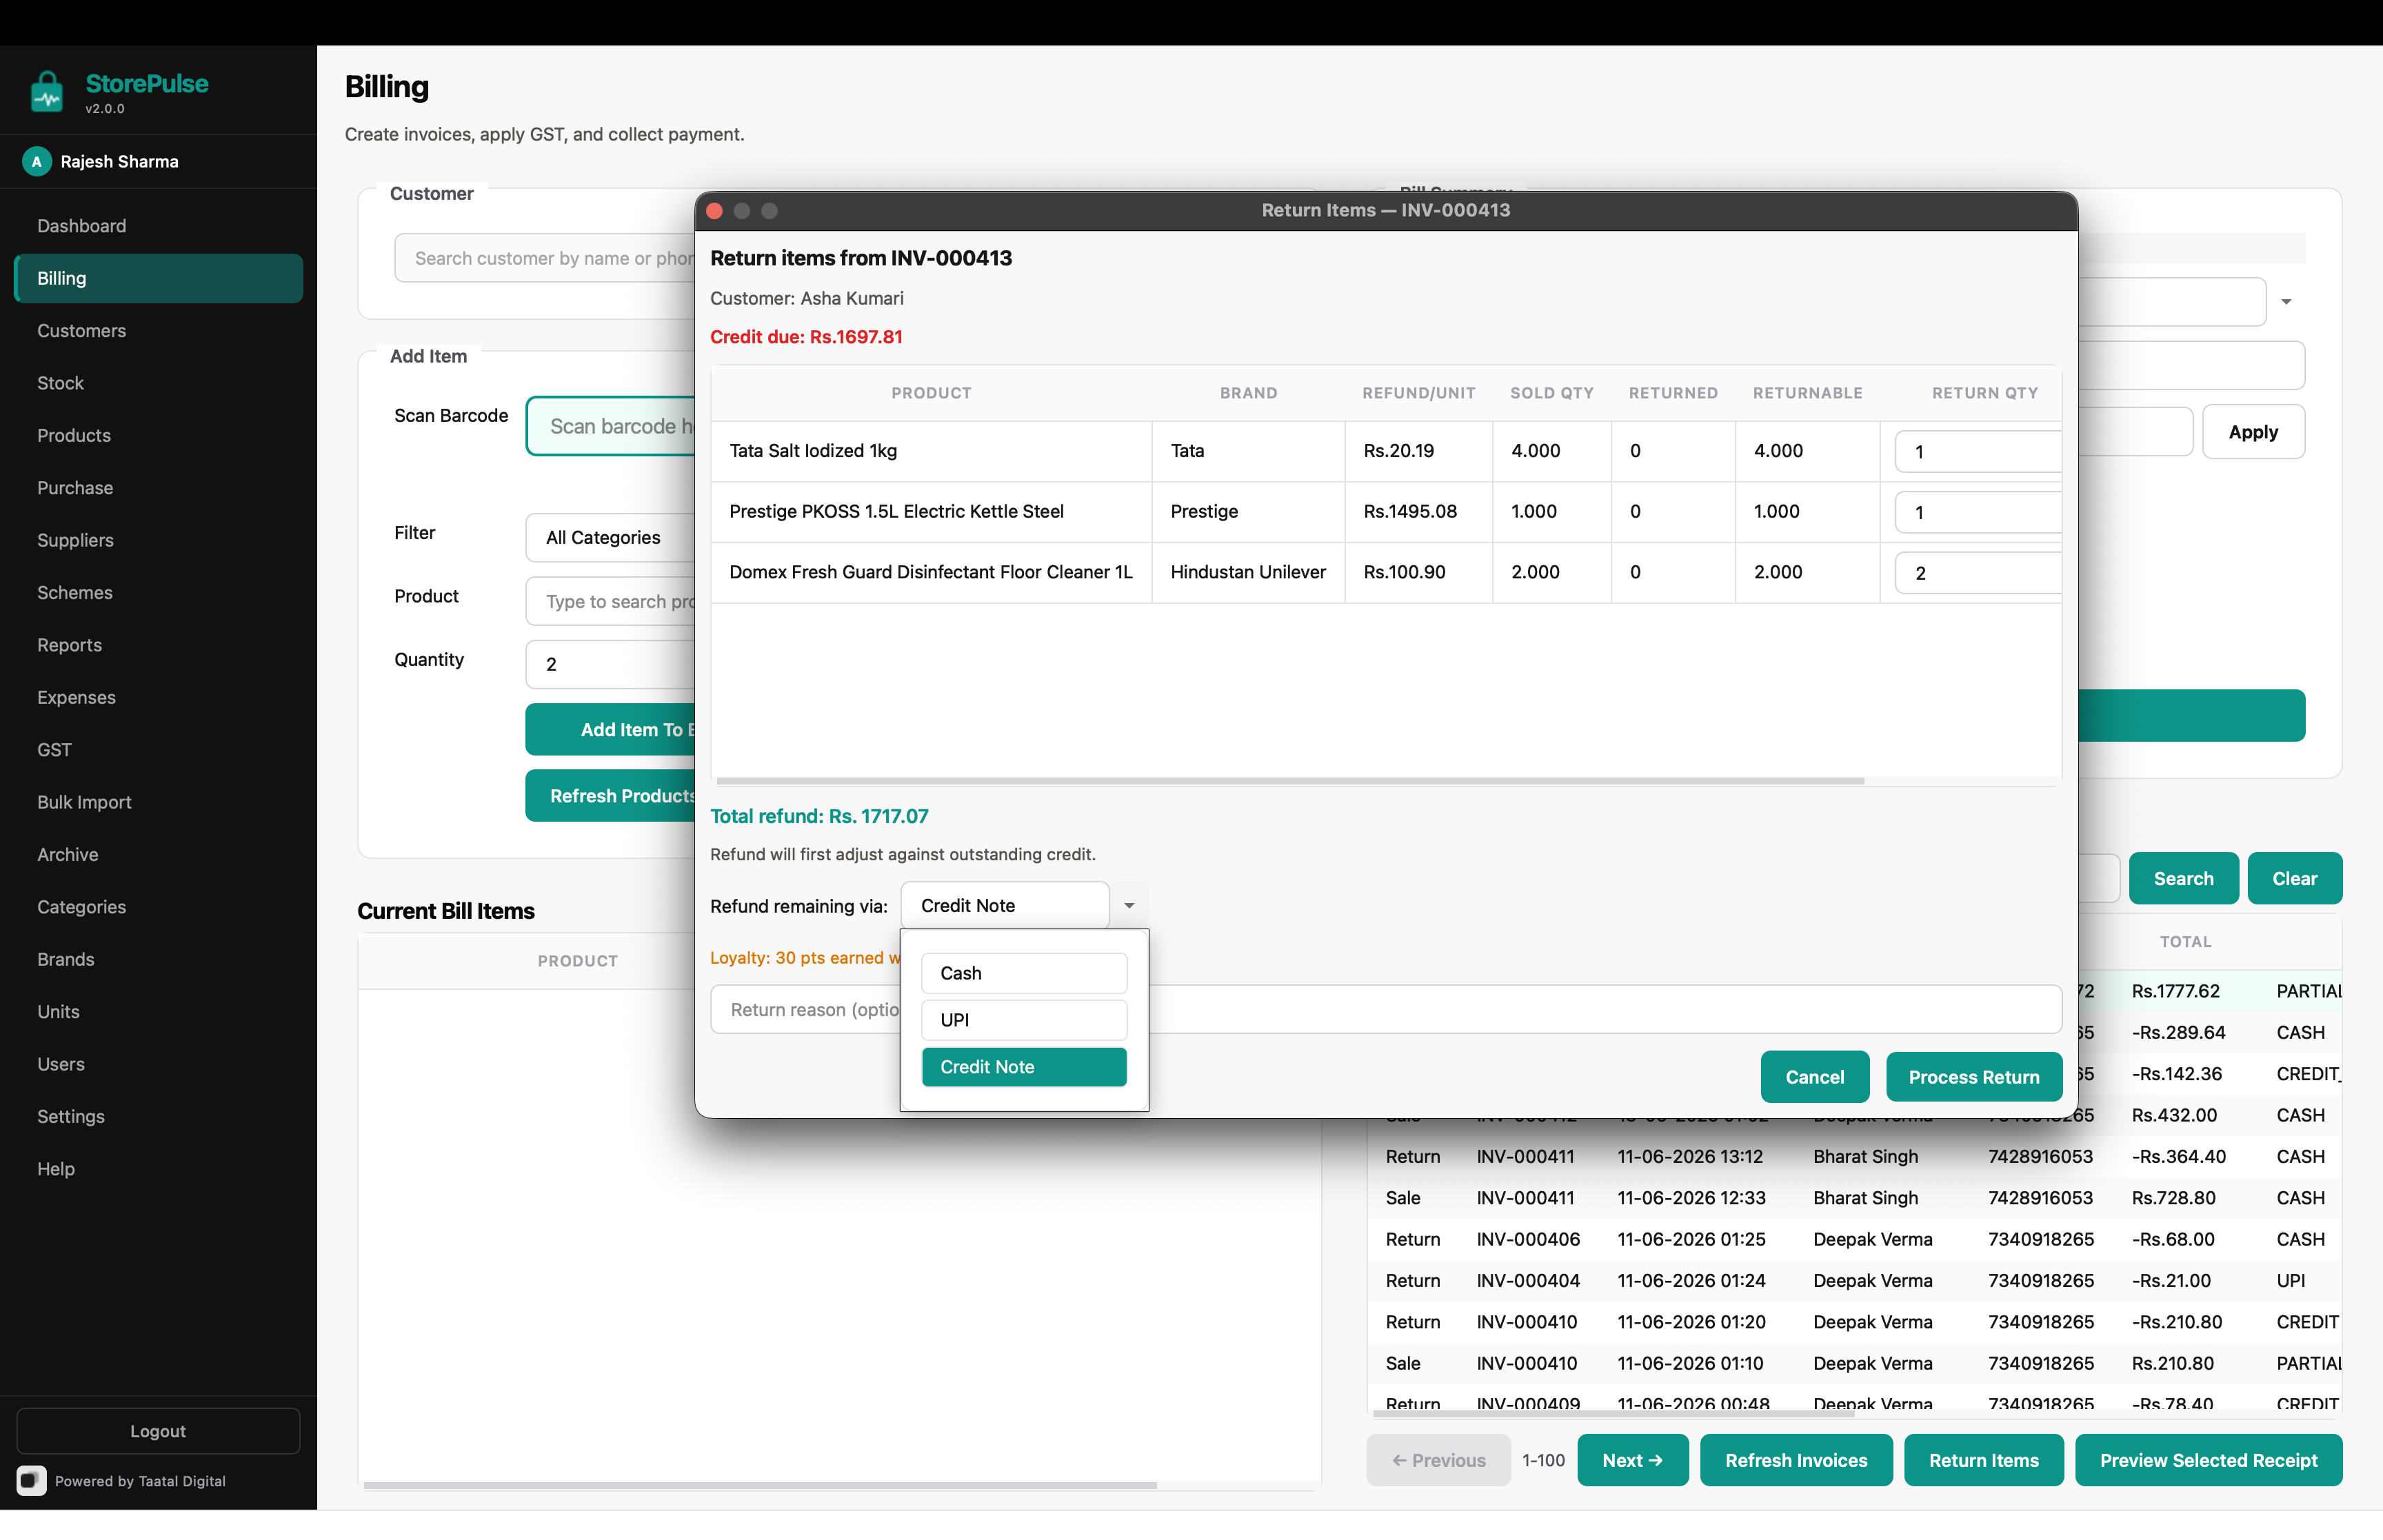Click the Return reason input field
2383x1540 pixels.
point(1385,1010)
